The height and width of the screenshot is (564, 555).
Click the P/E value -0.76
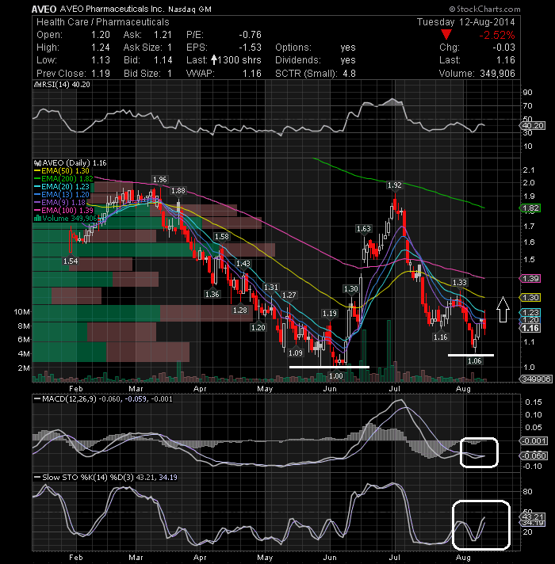coord(250,35)
